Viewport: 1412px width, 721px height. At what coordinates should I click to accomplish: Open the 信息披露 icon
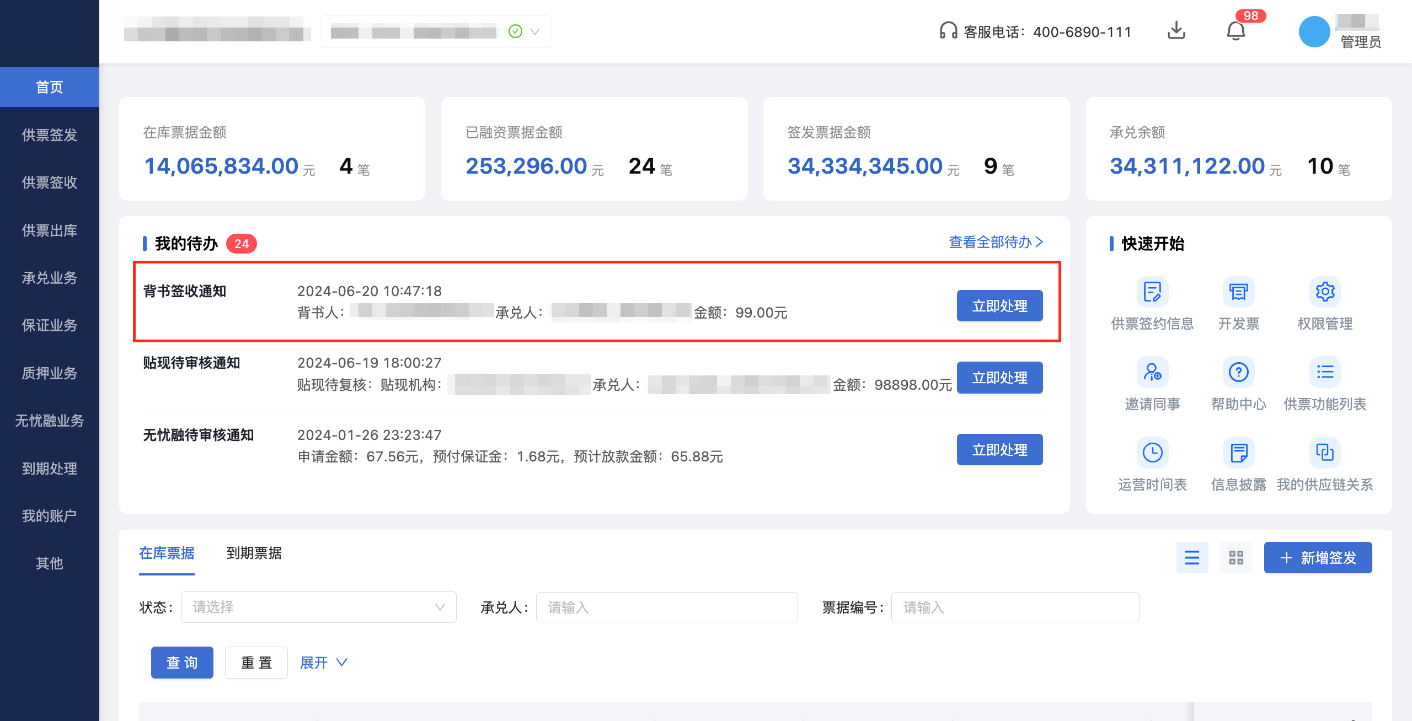(1238, 453)
